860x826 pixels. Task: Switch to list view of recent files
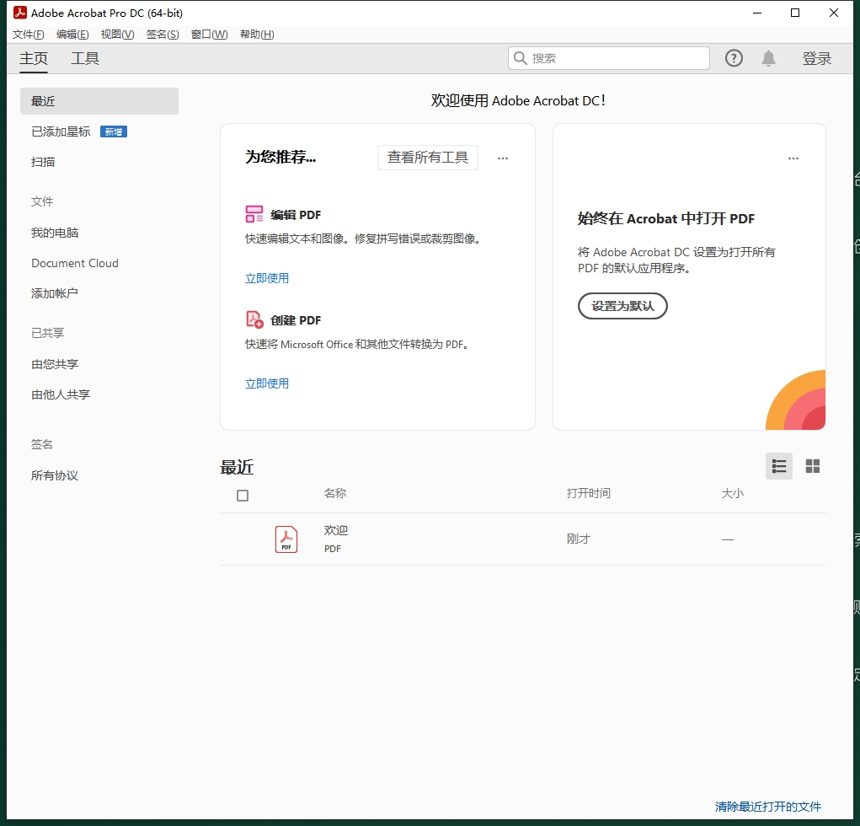779,466
